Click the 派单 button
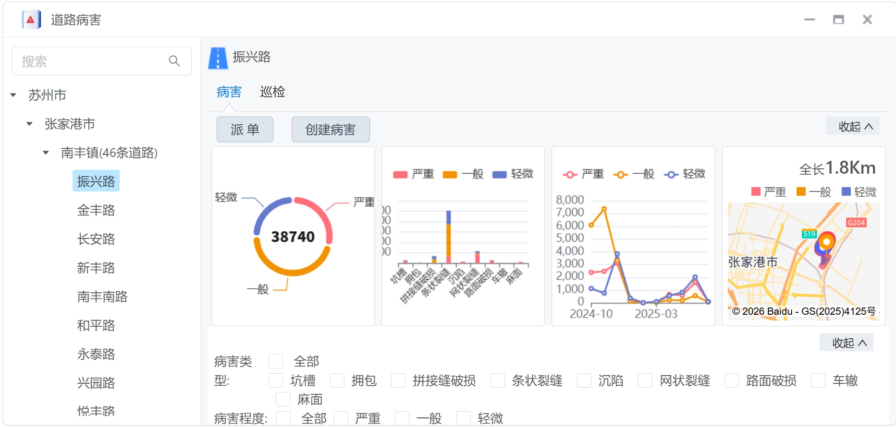The image size is (896, 427). pyautogui.click(x=245, y=130)
